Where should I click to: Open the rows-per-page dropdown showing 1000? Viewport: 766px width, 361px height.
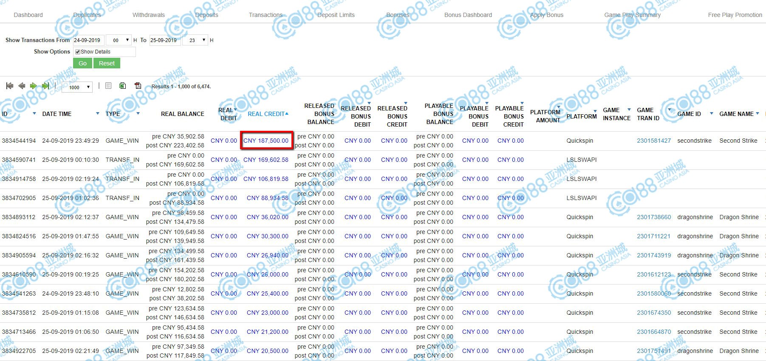point(77,87)
